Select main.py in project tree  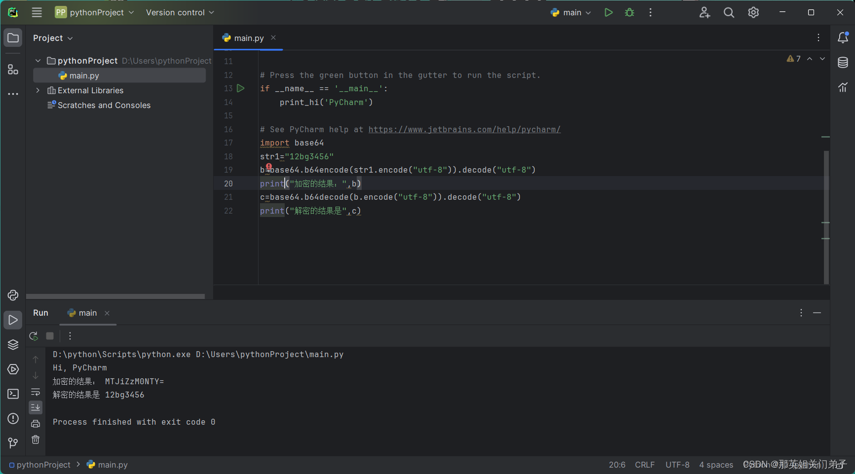119,75
